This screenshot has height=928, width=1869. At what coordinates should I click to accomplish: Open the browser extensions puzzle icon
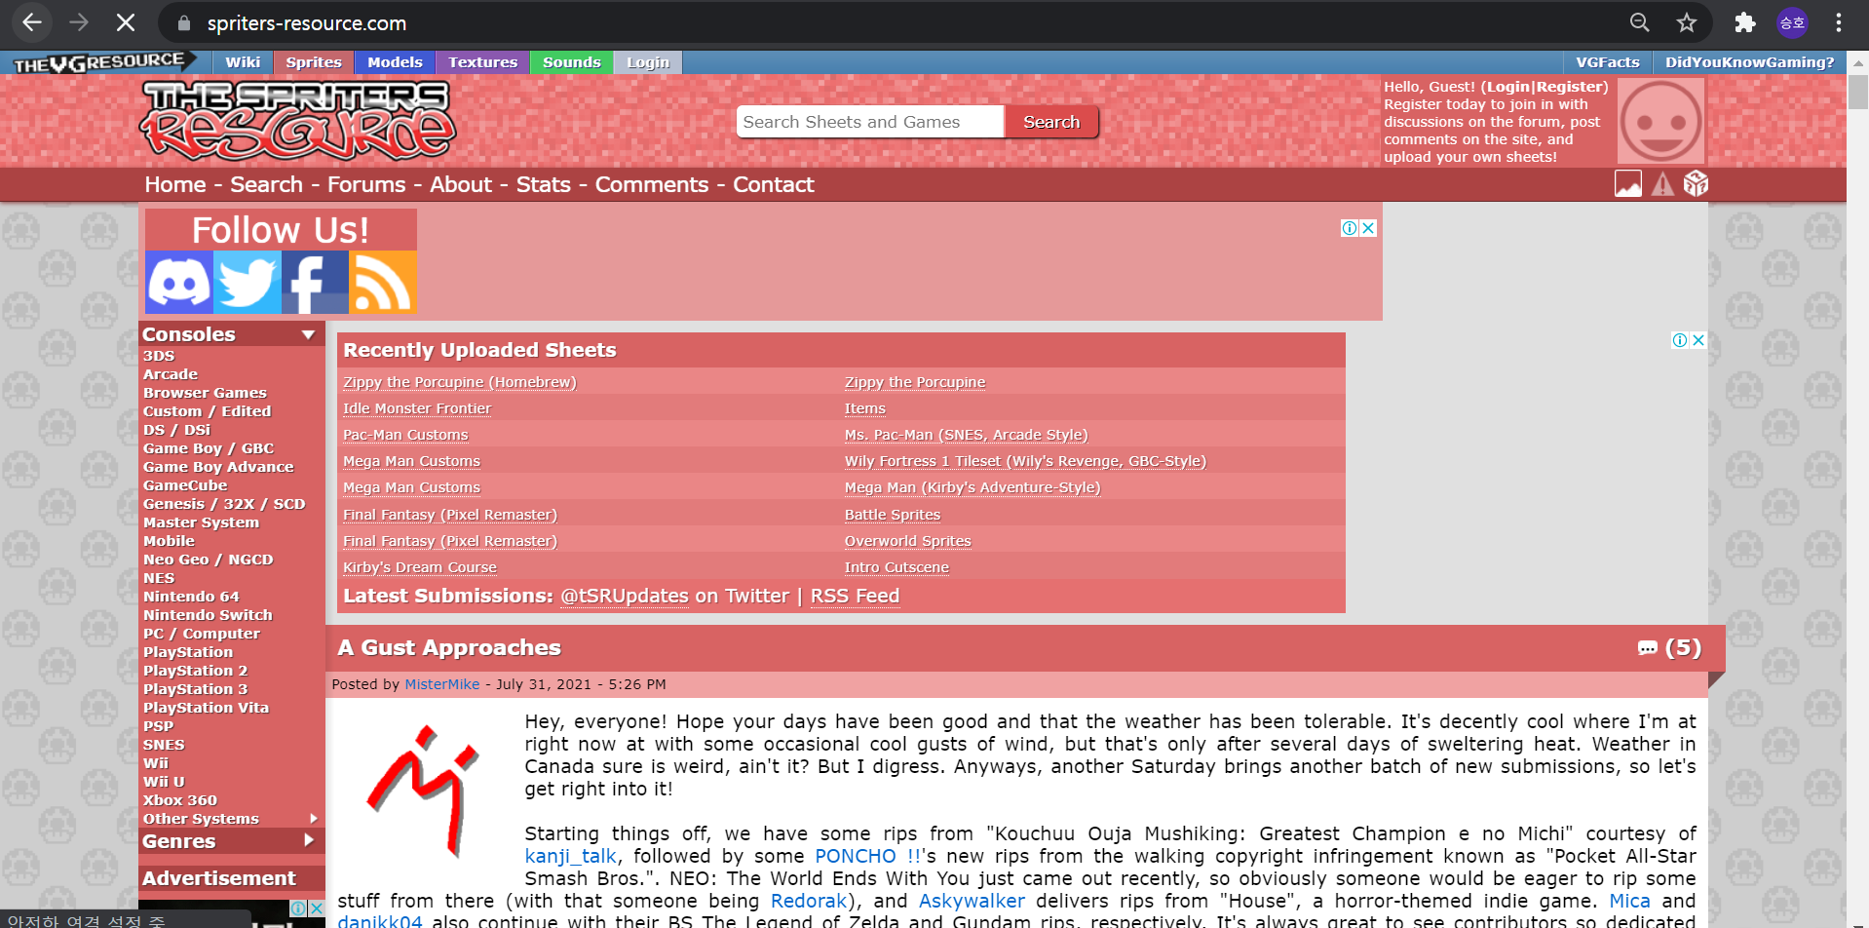(x=1744, y=22)
